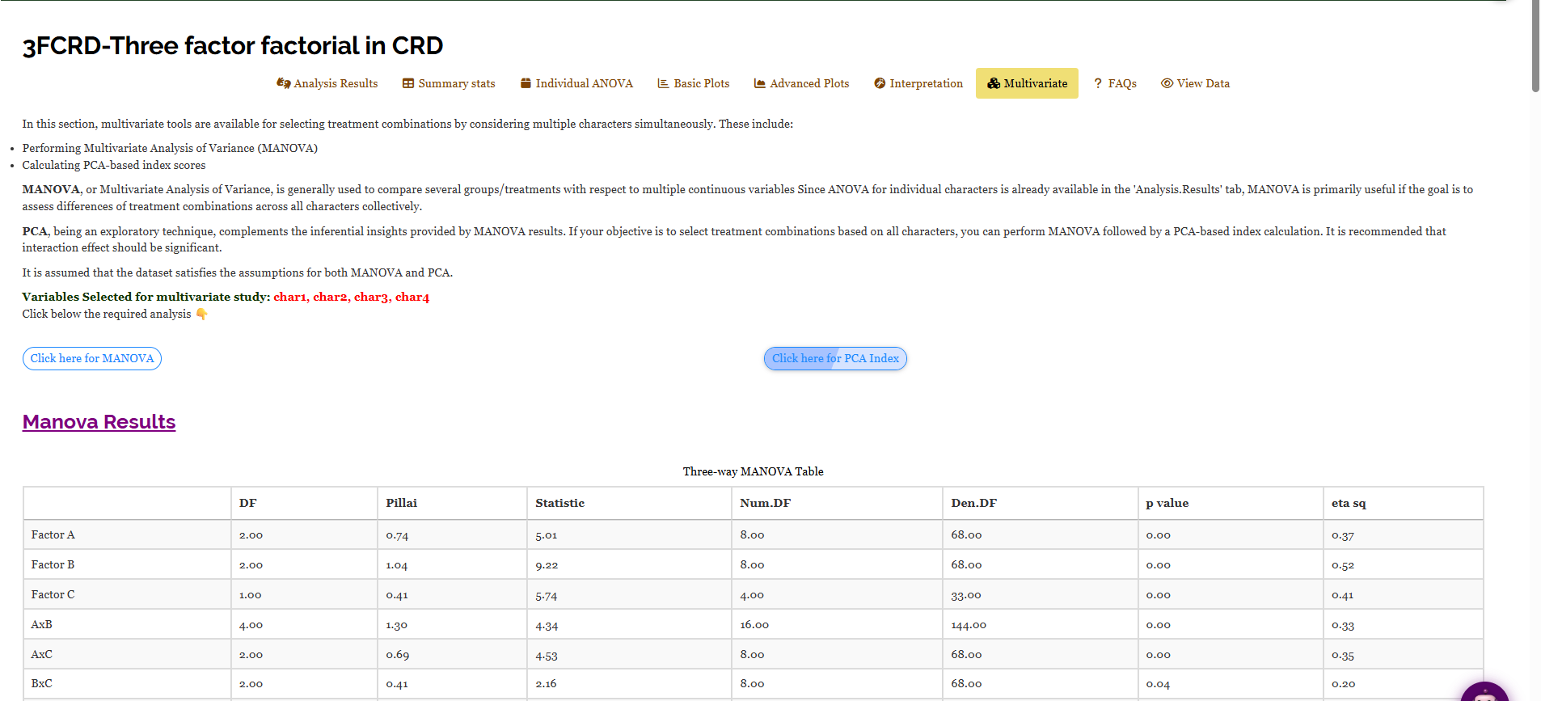Select the Factor C row label
Screen dimensions: 1541x701
[53, 594]
